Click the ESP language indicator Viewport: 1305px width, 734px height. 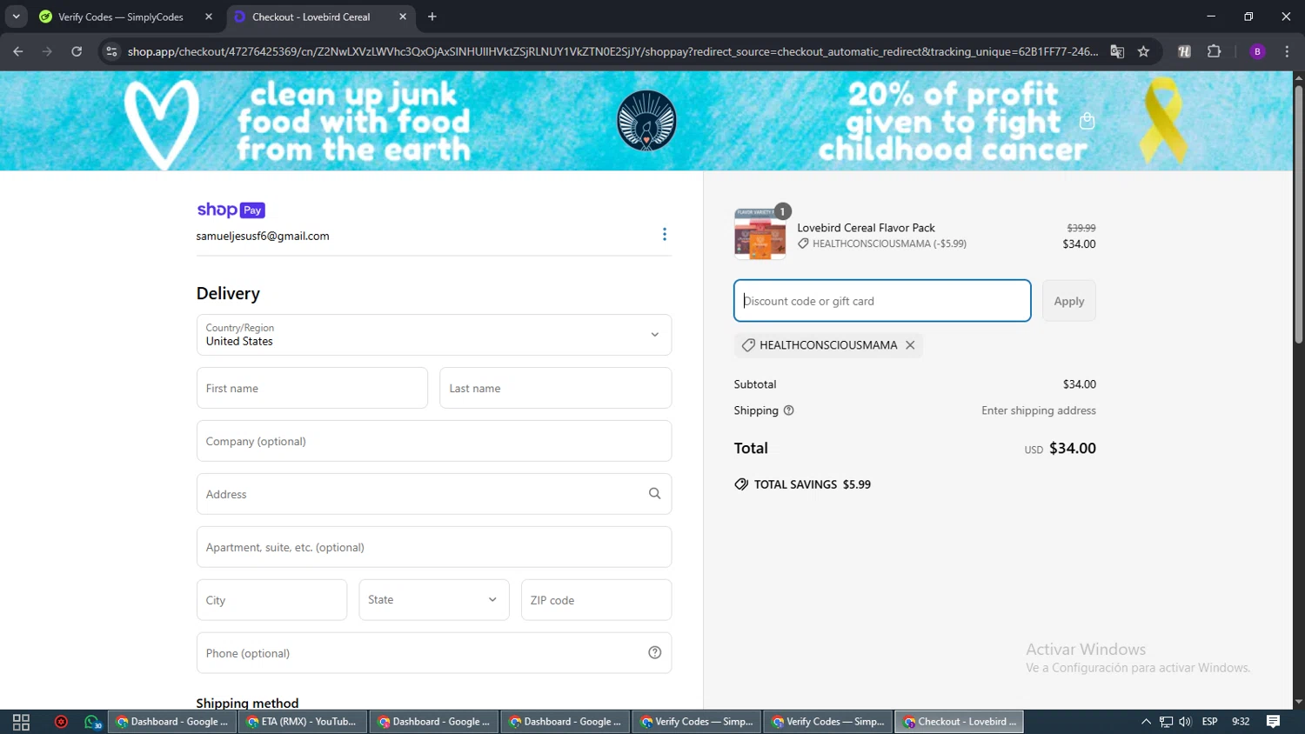[x=1209, y=722]
